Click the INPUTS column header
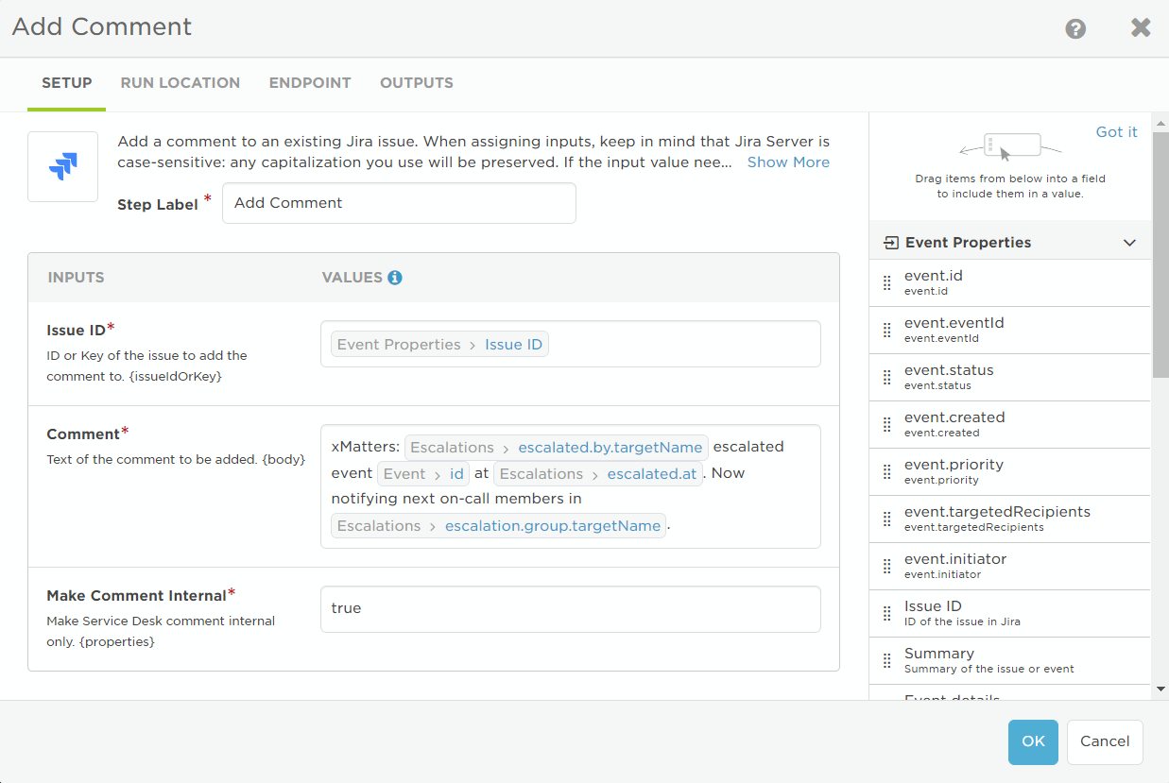The image size is (1169, 783). (x=76, y=278)
